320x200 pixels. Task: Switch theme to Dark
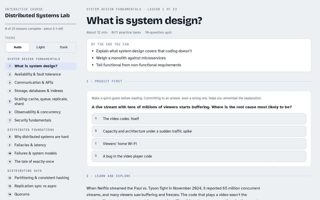64,47
